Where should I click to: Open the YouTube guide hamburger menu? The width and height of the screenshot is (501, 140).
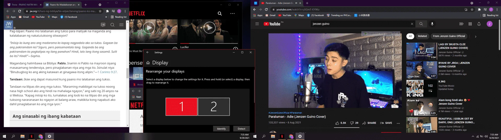[x=257, y=24]
